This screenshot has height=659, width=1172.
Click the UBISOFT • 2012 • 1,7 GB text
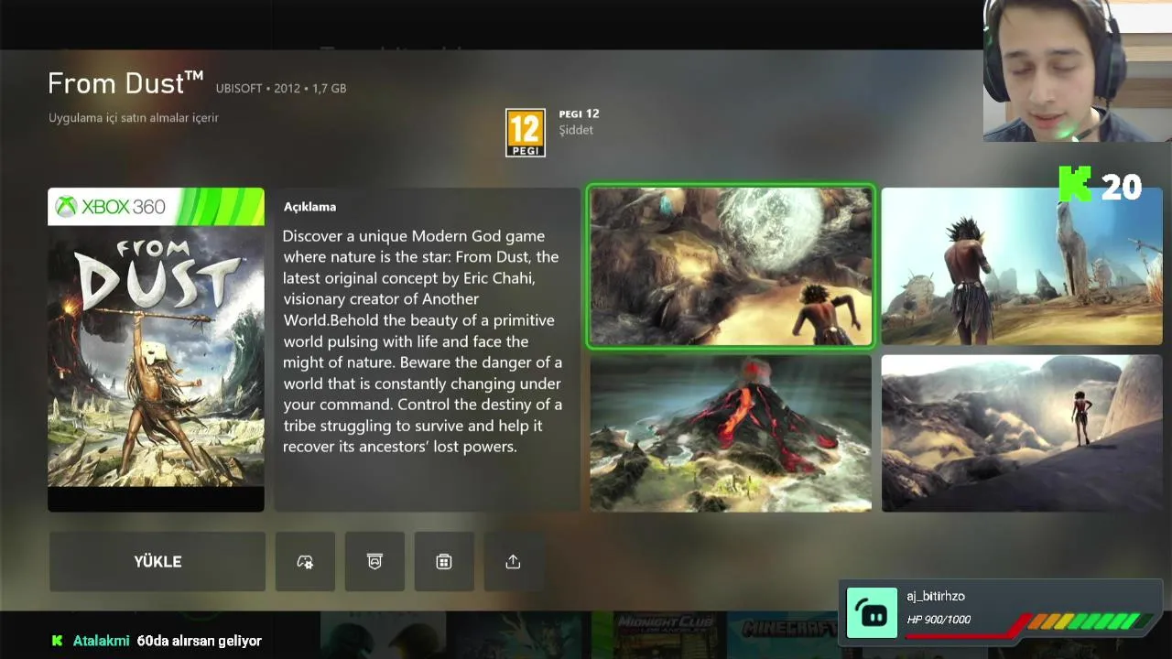tap(281, 89)
